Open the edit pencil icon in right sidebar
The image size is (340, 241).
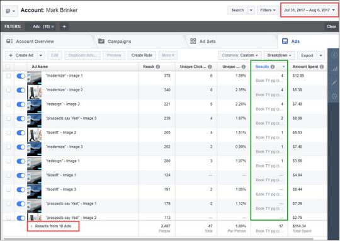pos(334,82)
